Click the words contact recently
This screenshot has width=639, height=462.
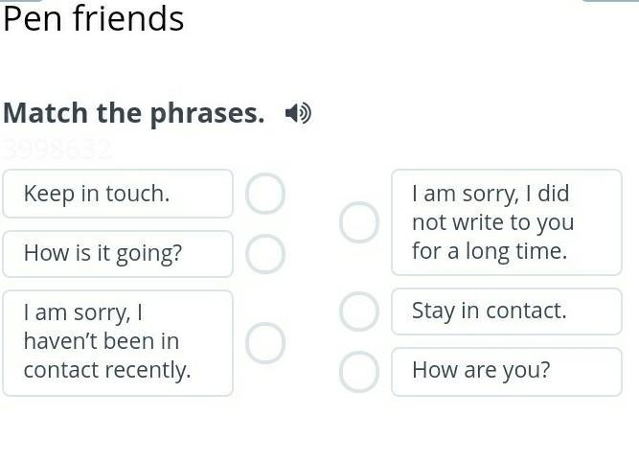(x=107, y=371)
